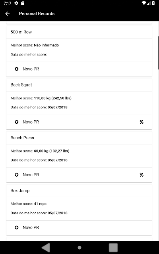
Task: Tap the plus icon under Back Squat
Action: tap(17, 122)
